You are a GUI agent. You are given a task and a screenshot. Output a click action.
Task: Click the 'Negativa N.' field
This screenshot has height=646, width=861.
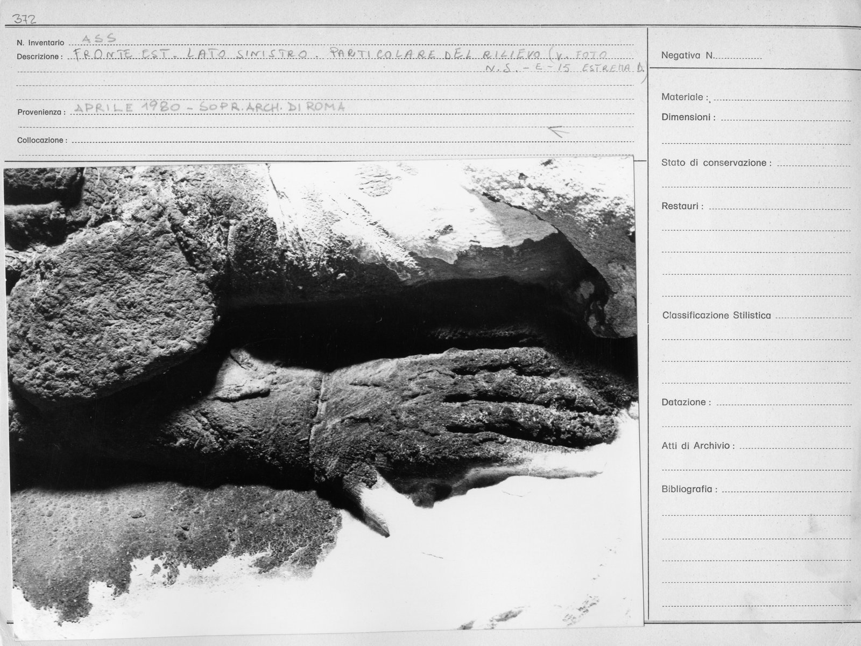[x=711, y=55]
